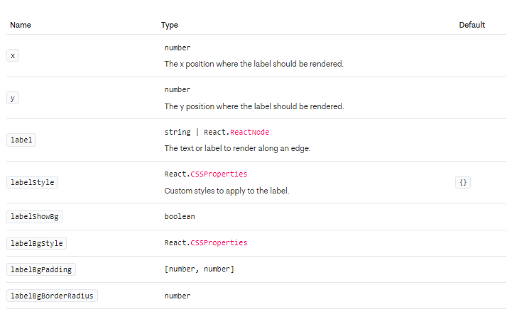Click the ReactNode type link

click(x=249, y=132)
